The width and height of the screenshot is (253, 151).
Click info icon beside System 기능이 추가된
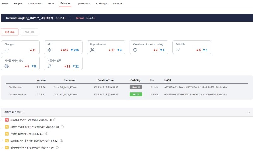point(61,141)
